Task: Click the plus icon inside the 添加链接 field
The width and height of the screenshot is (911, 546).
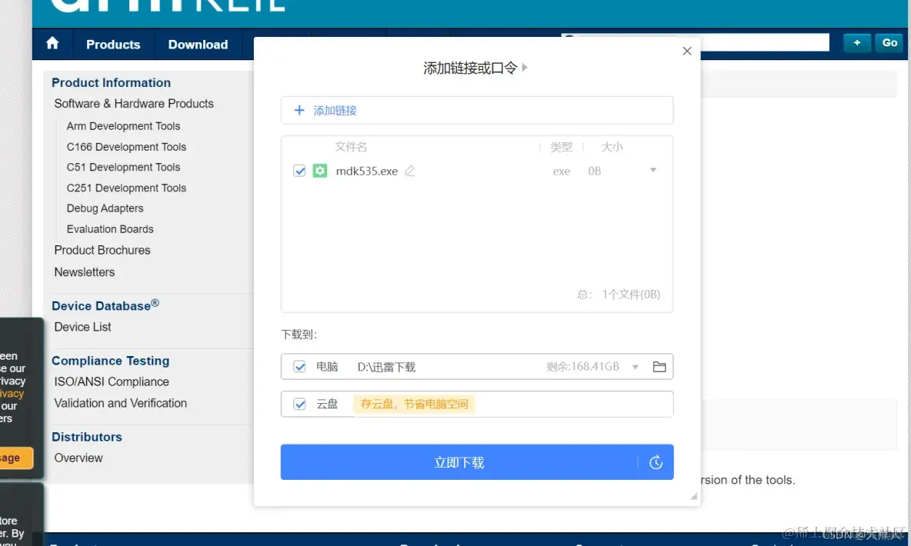Action: pos(299,110)
